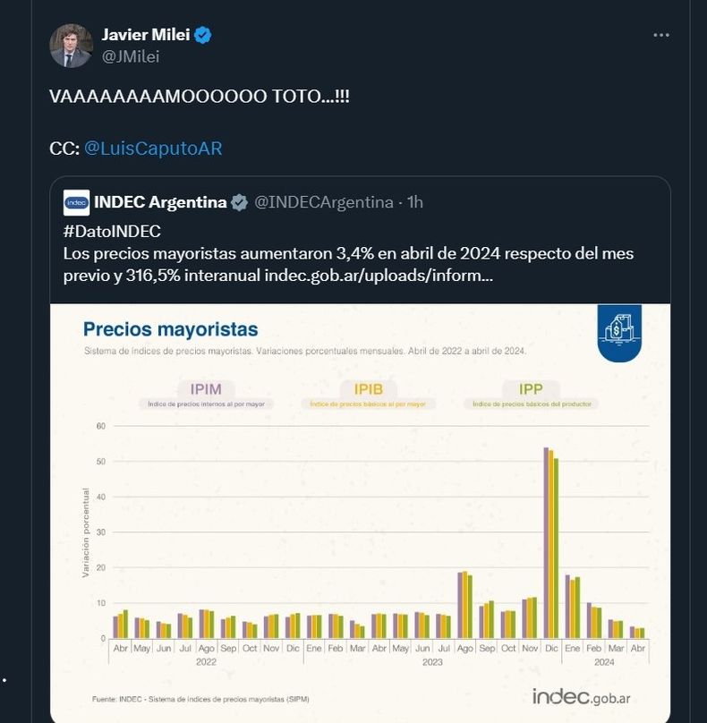The image size is (707, 723).
Task: Select the IPIM legend label
Action: tap(206, 389)
